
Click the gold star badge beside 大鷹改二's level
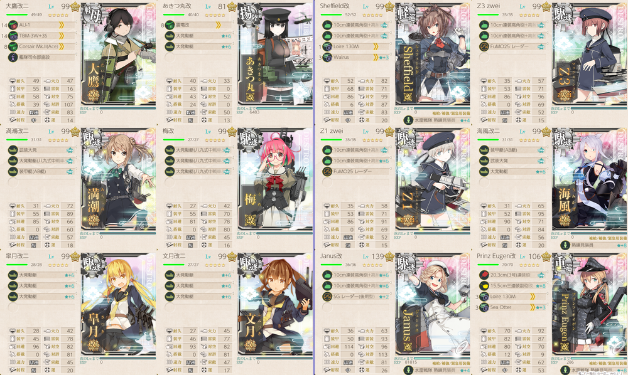pyautogui.click(x=75, y=7)
